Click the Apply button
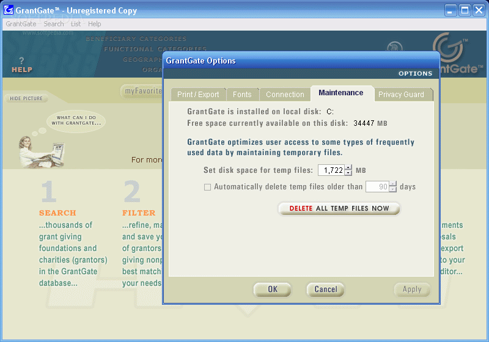 412,289
